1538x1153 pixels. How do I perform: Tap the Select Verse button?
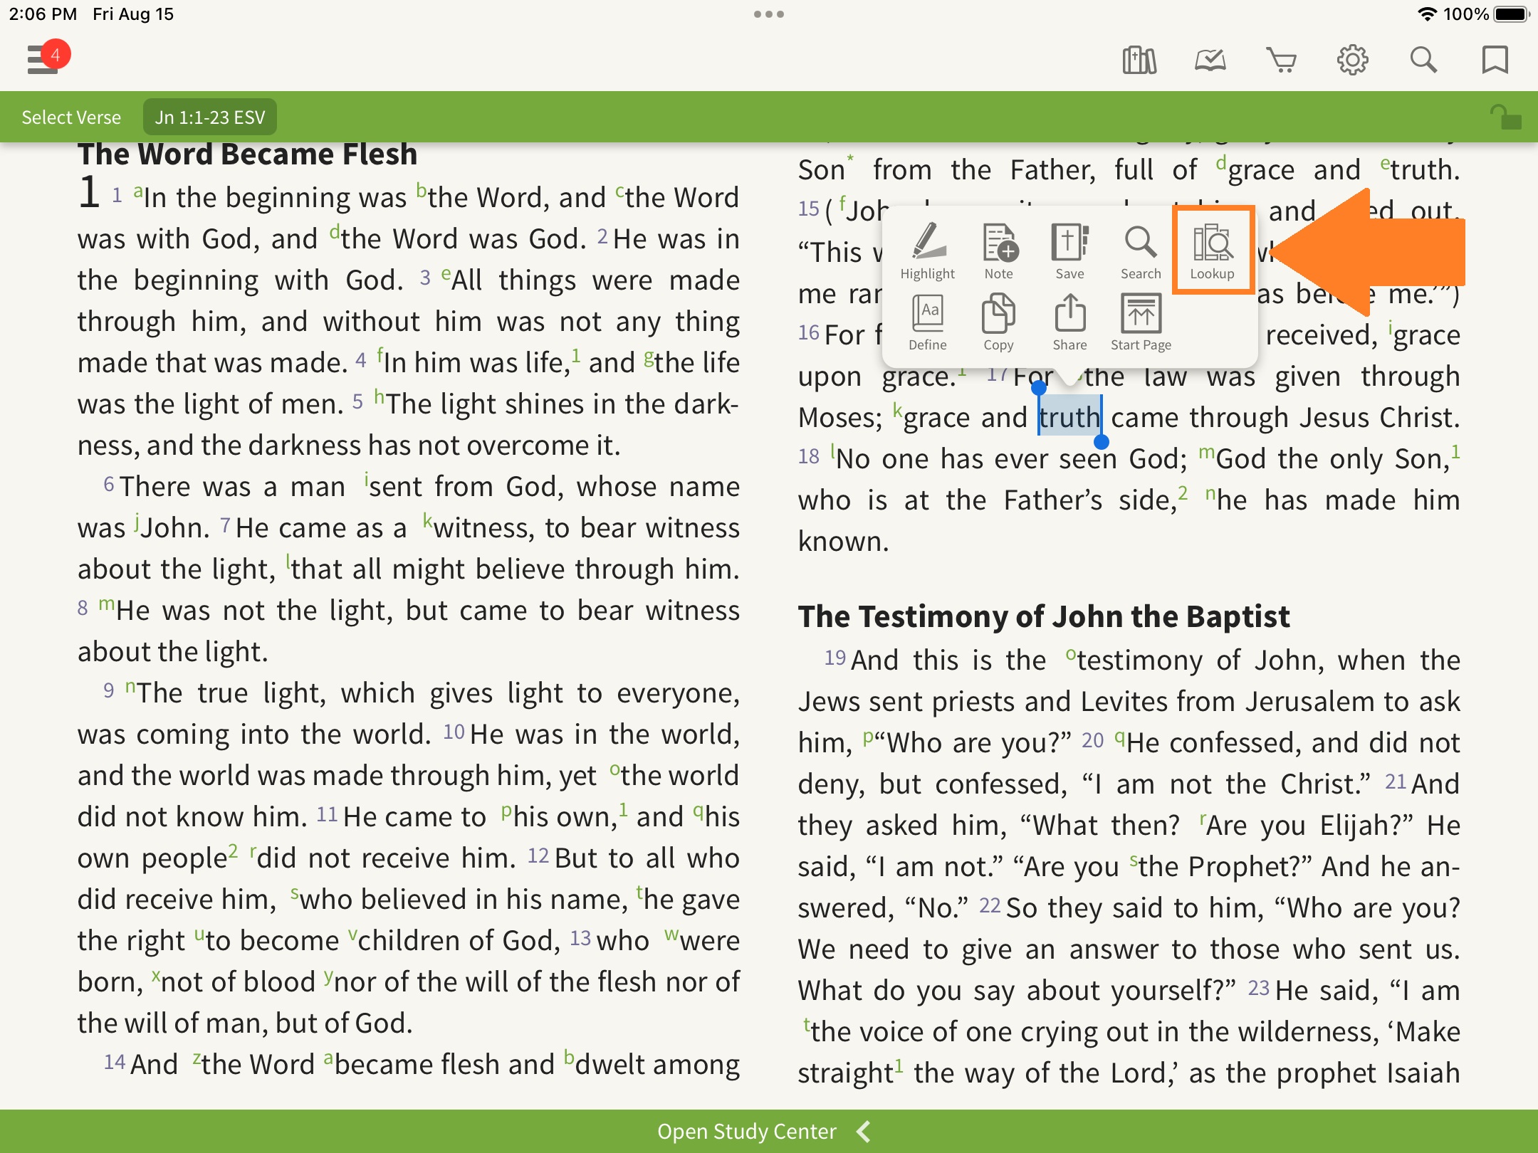tap(71, 117)
